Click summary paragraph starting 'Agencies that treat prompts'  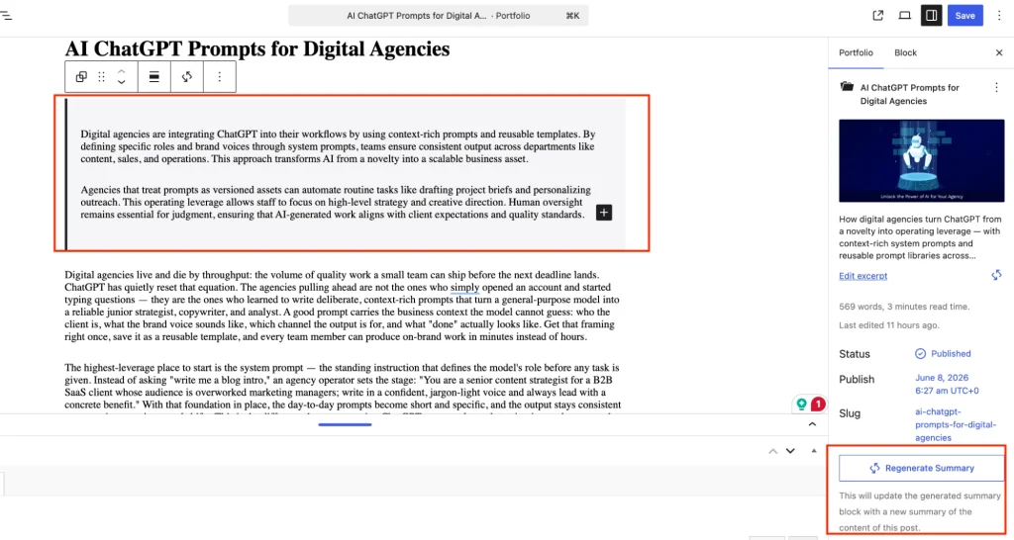(336, 202)
